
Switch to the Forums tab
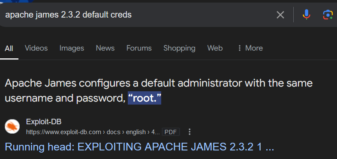pyautogui.click(x=139, y=48)
